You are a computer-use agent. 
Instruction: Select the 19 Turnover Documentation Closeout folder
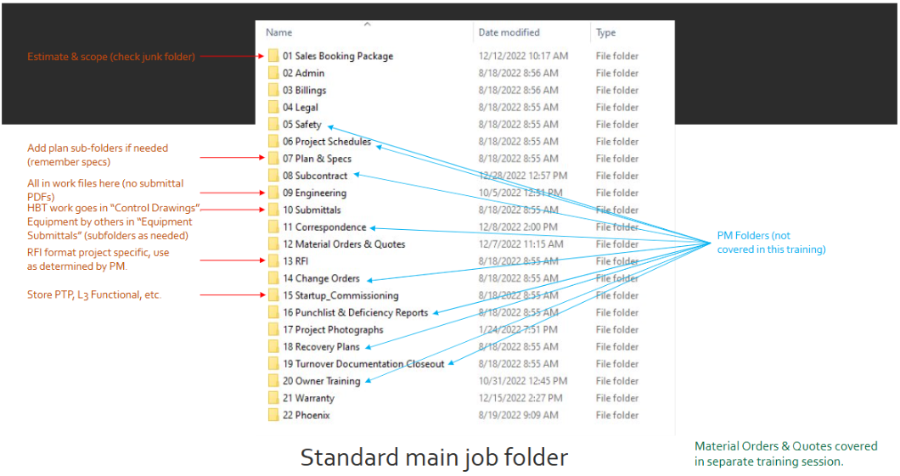363,364
